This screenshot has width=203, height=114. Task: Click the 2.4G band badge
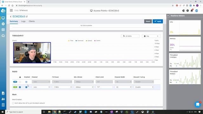pyautogui.click(x=15, y=82)
